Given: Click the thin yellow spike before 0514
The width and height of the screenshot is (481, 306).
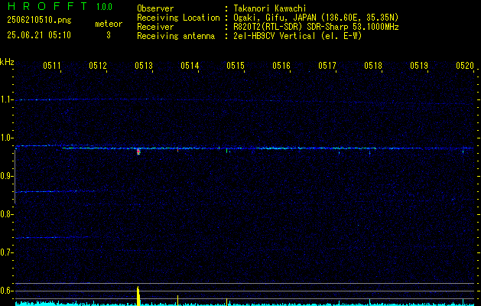Looking at the screenshot, I should point(177,301).
